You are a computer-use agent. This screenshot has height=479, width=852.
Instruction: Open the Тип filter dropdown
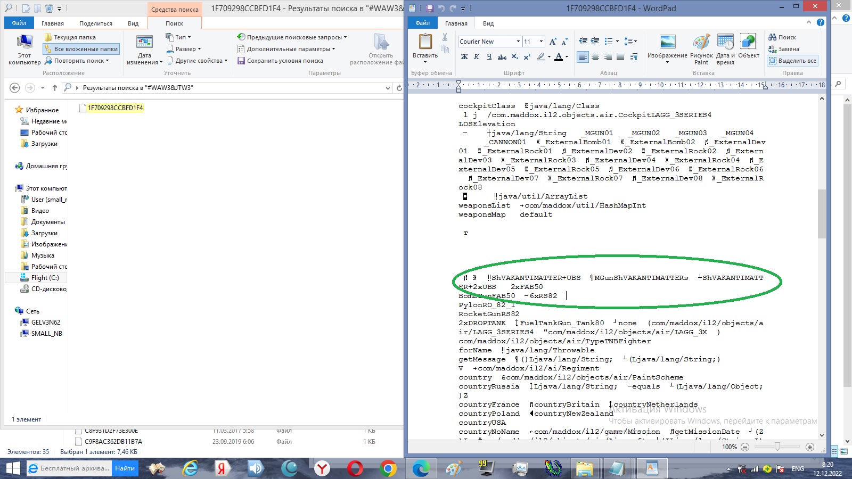178,37
